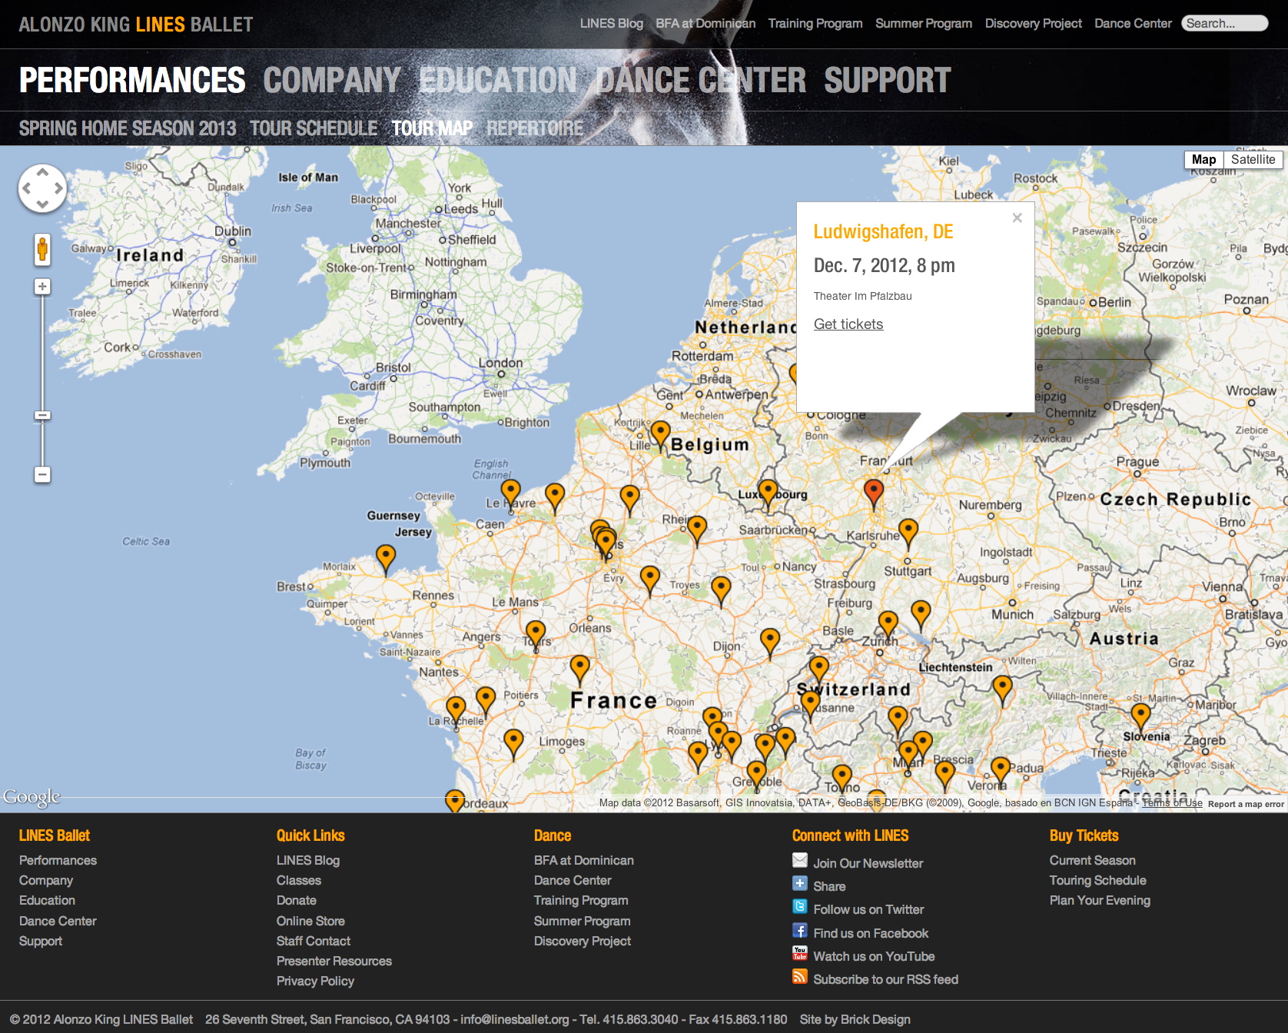Click the marker near Karlsruhe
This screenshot has width=1288, height=1033.
coord(908,533)
